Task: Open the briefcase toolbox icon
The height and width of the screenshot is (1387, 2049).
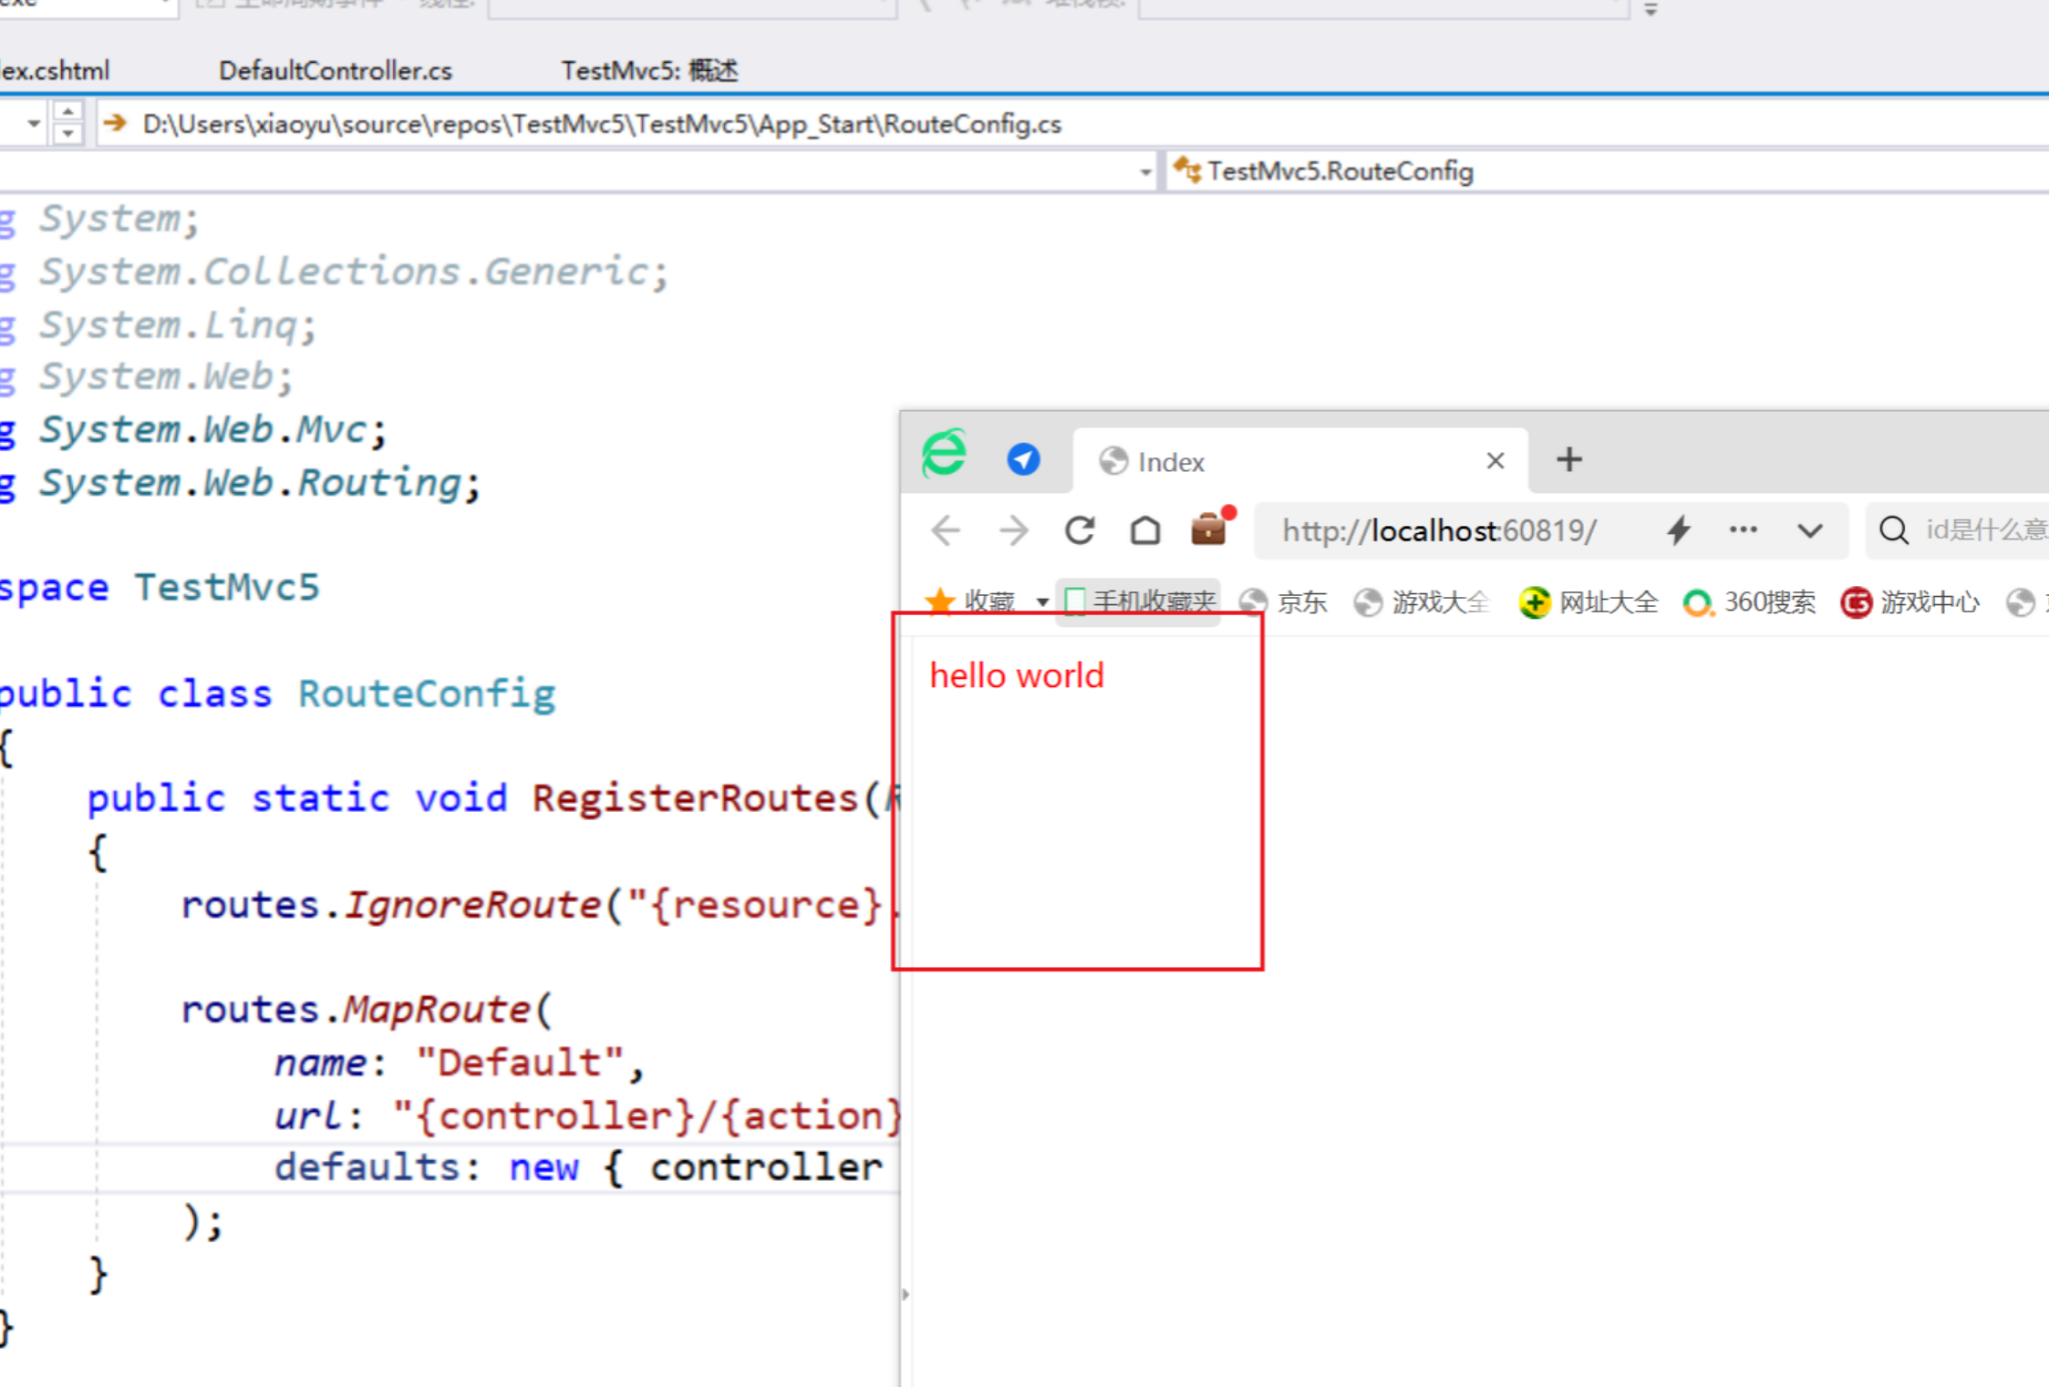Action: 1210,528
